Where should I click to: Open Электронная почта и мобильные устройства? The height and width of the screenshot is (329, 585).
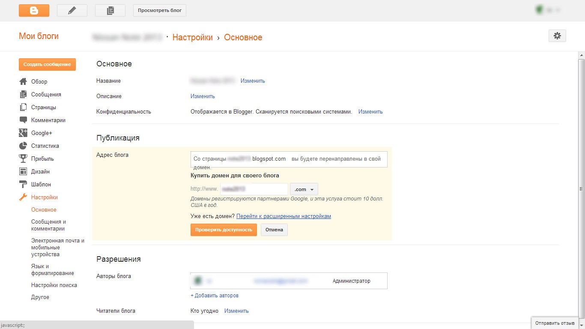(58, 248)
